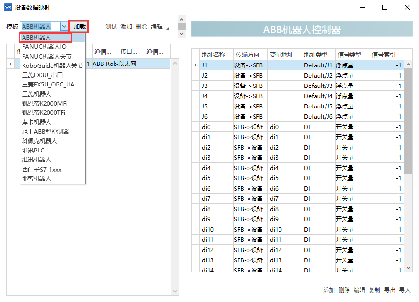Select 那智机器人 option
This screenshot has width=419, height=302.
[52, 178]
